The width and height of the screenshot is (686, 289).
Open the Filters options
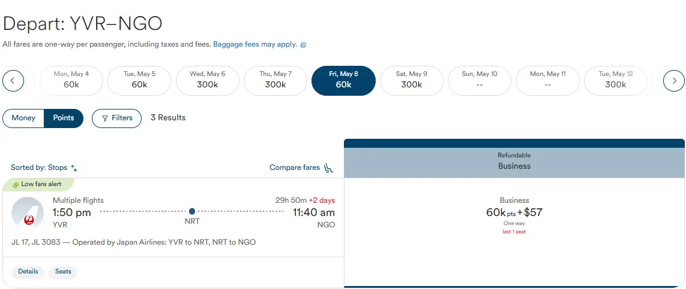[116, 118]
